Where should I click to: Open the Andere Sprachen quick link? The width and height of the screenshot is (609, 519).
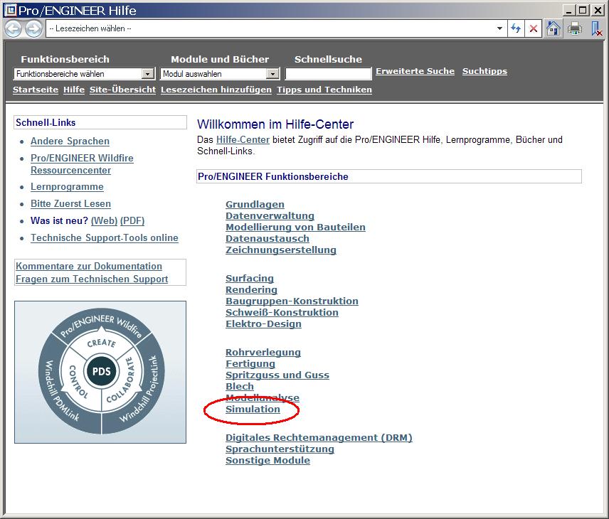coord(70,141)
